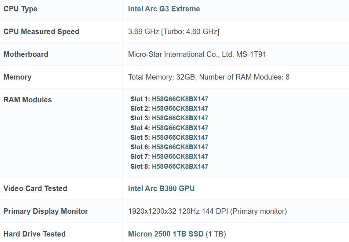
Task: Select the Slot 8 RAM module link
Action: (x=180, y=166)
